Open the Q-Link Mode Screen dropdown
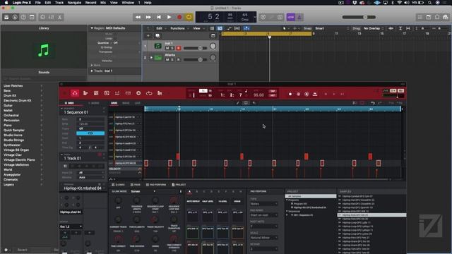 [x=143, y=191]
